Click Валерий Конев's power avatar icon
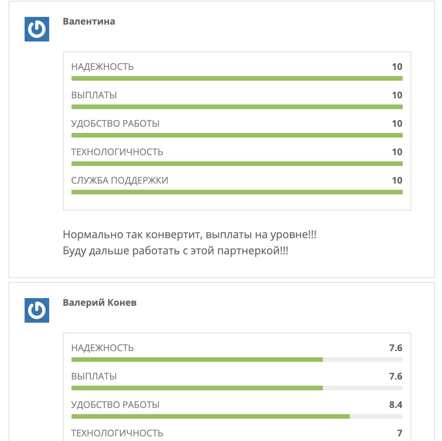 click(x=37, y=310)
